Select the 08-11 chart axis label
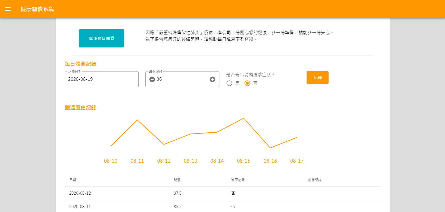The image size is (445, 212). [137, 161]
